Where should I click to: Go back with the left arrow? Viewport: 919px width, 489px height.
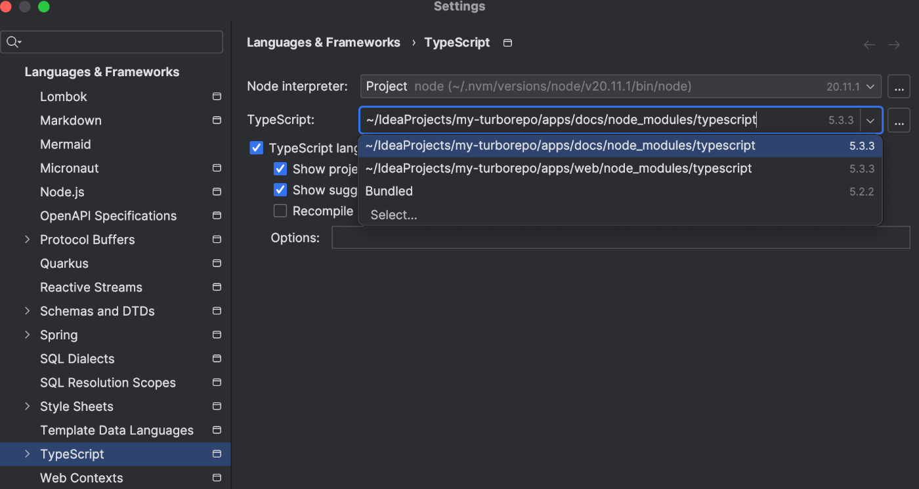click(x=869, y=45)
